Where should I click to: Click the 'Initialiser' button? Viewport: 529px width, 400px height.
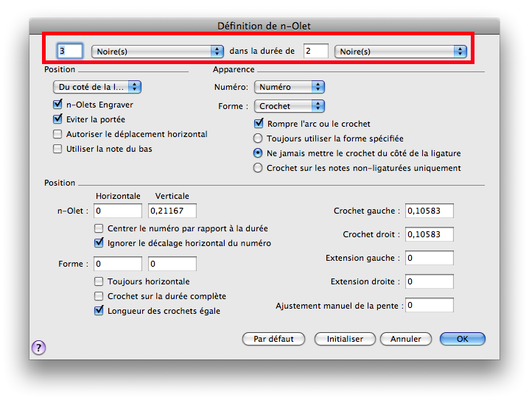[345, 339]
